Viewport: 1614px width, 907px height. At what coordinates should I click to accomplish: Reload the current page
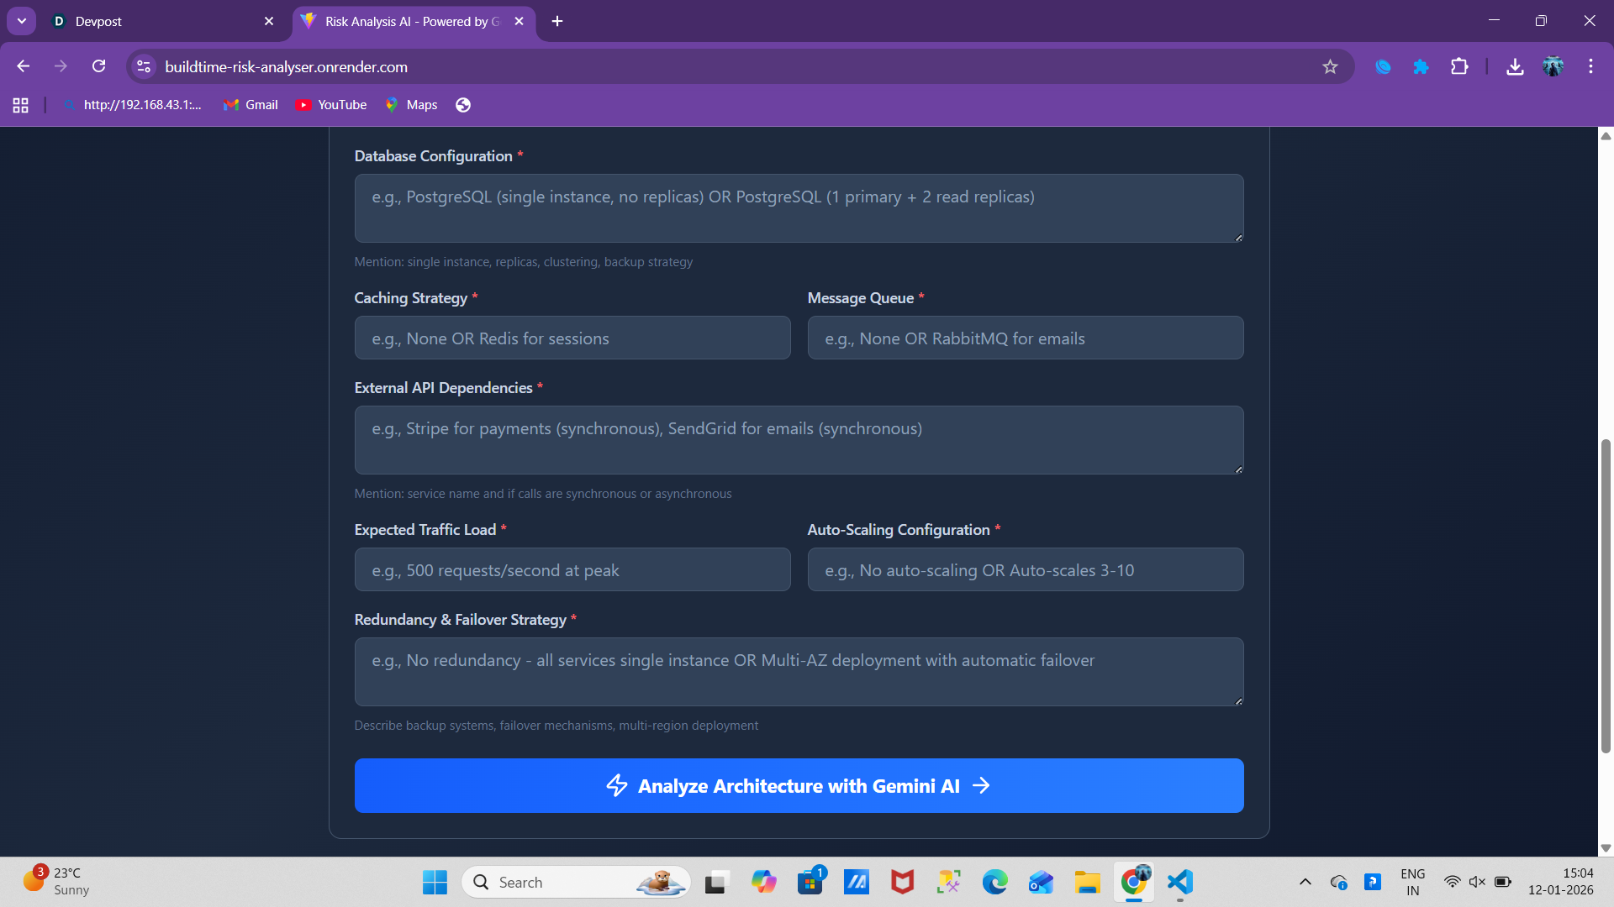98,66
